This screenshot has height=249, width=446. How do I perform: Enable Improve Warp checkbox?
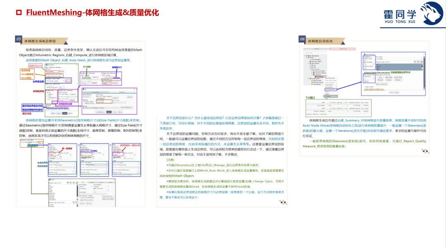point(364,87)
